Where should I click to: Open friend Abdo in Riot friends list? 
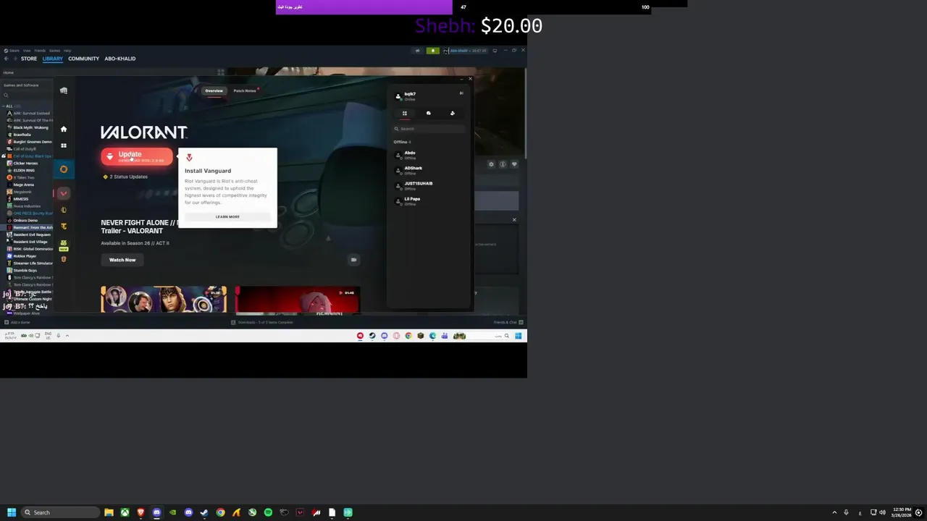[427, 155]
